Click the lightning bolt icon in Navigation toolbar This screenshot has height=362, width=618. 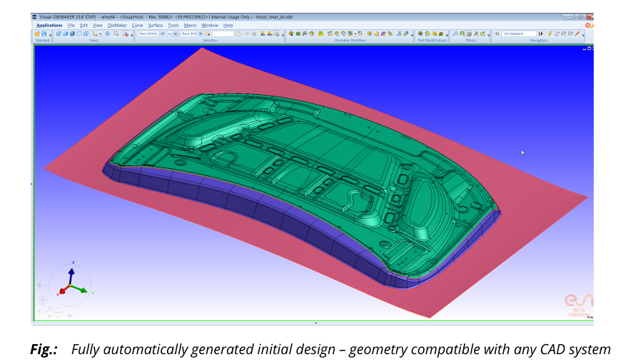[548, 33]
